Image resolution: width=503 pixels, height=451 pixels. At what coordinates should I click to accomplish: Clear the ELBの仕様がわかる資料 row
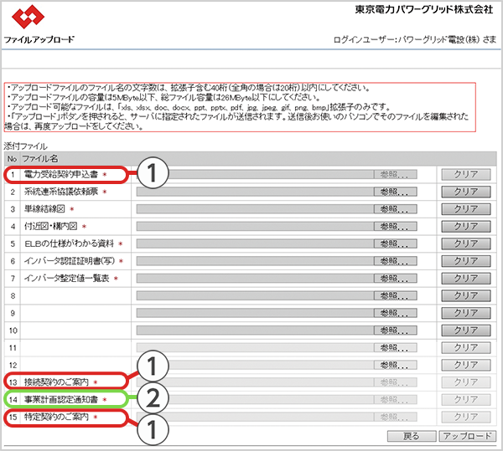click(466, 243)
